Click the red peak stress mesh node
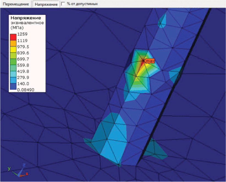226x182 pixels. click(143, 61)
